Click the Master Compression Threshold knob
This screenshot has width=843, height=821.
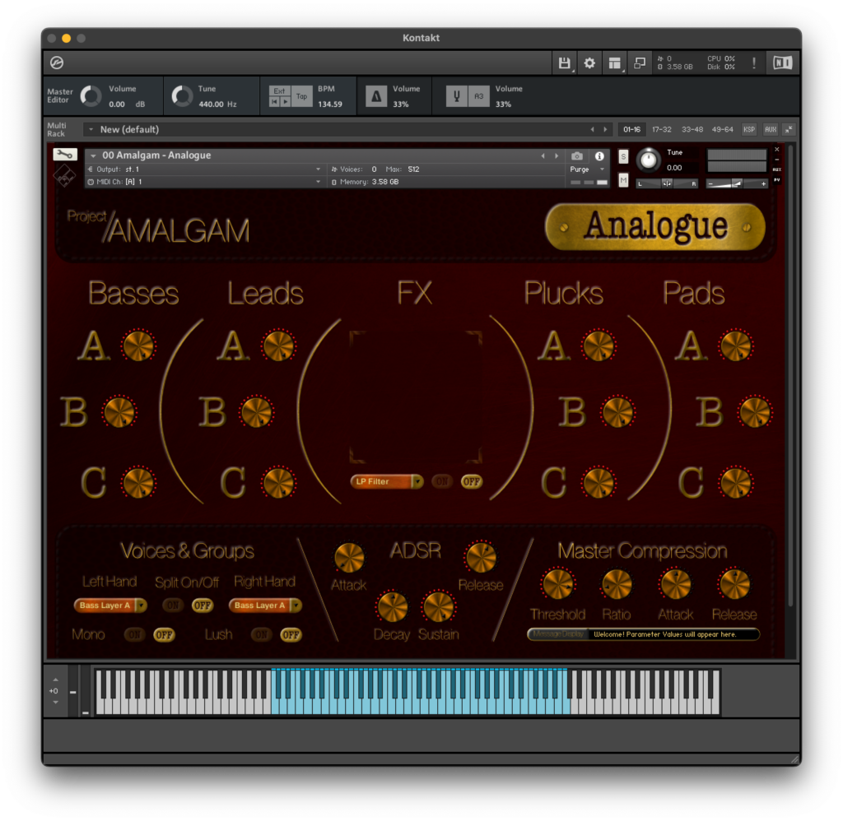(558, 584)
